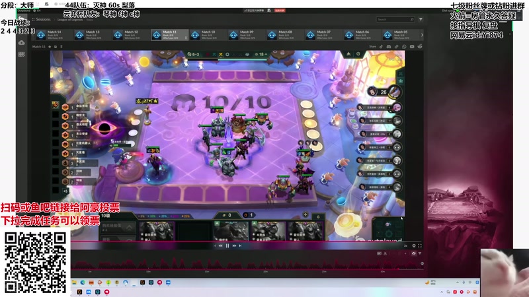The height and width of the screenshot is (297, 529).
Task: Share the clip to Discord
Action: tap(389, 46)
